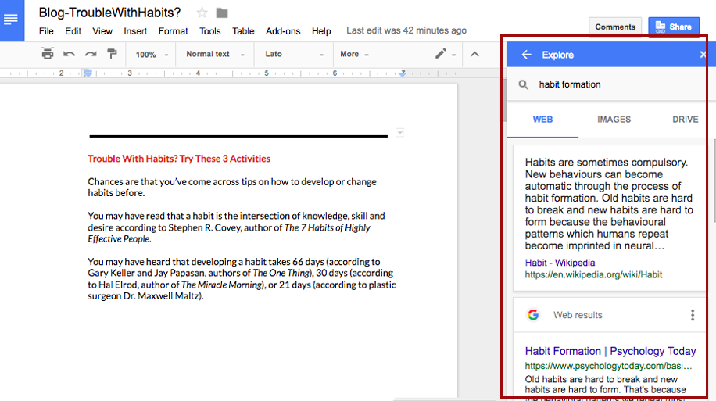Screen dimensions: 716x401
Task: Click the italic text Effective People
Action: pyautogui.click(x=119, y=239)
